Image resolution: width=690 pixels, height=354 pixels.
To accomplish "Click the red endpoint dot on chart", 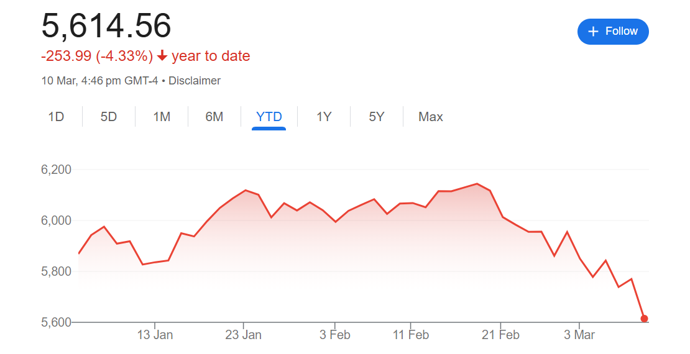I will coord(644,319).
